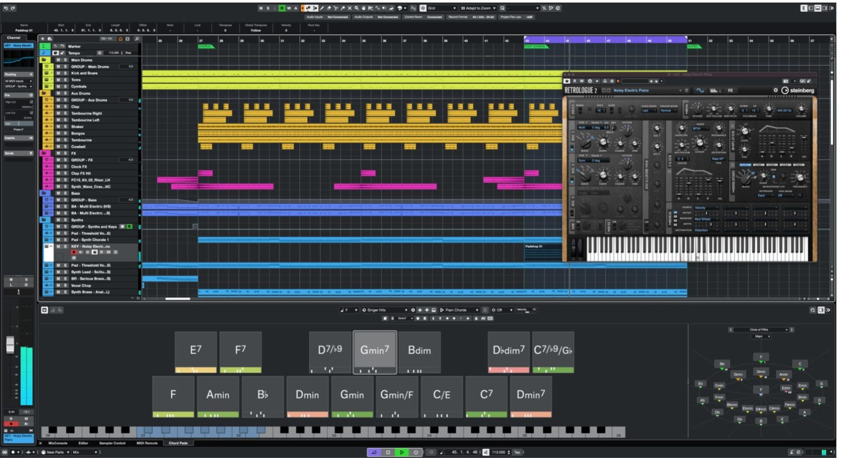Click the undo arrow icon
841x458 pixels.
6,8
